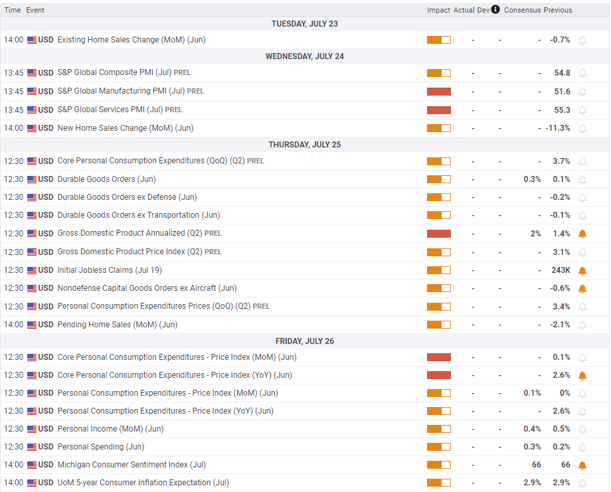Open Personal Spending (Jun) event link
This screenshot has height=492, width=611.
pos(100,447)
